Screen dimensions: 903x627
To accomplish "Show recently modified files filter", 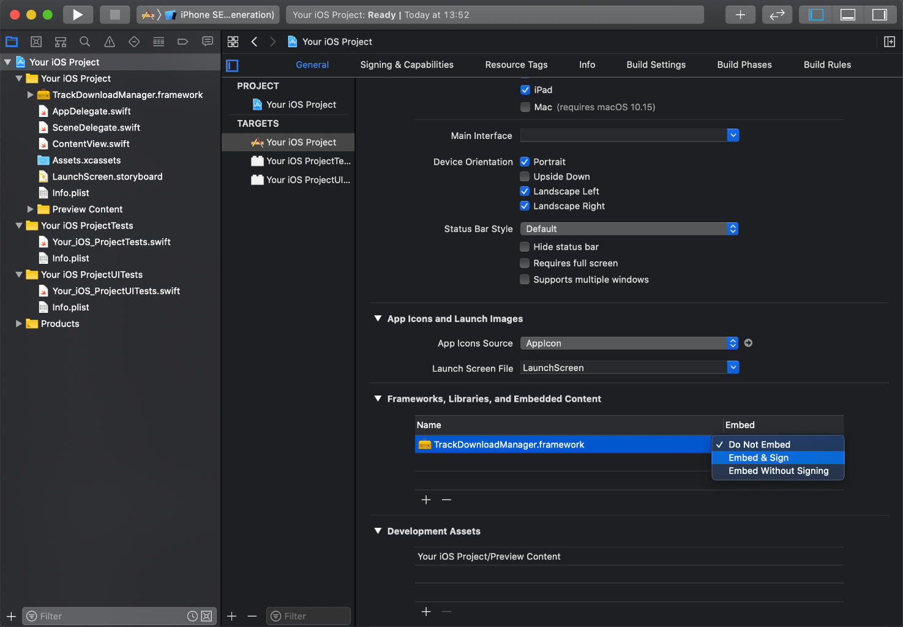I will click(x=192, y=616).
